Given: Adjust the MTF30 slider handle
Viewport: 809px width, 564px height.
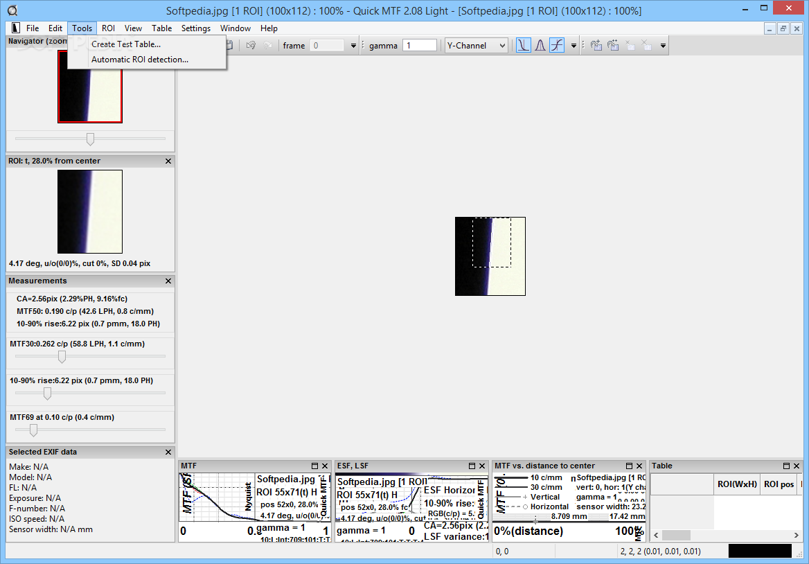Looking at the screenshot, I should coord(62,357).
